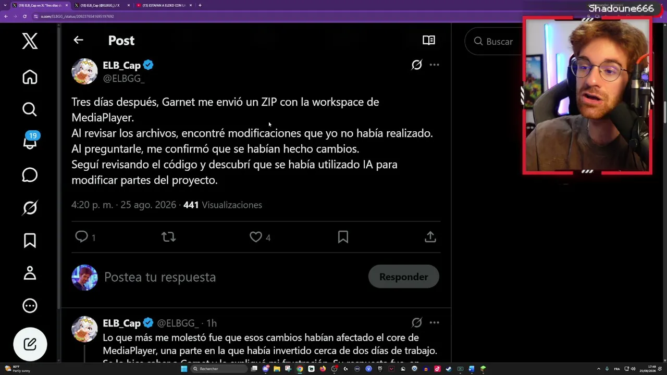The image size is (667, 375).
Task: Click the browser Back button
Action: (x=6, y=16)
